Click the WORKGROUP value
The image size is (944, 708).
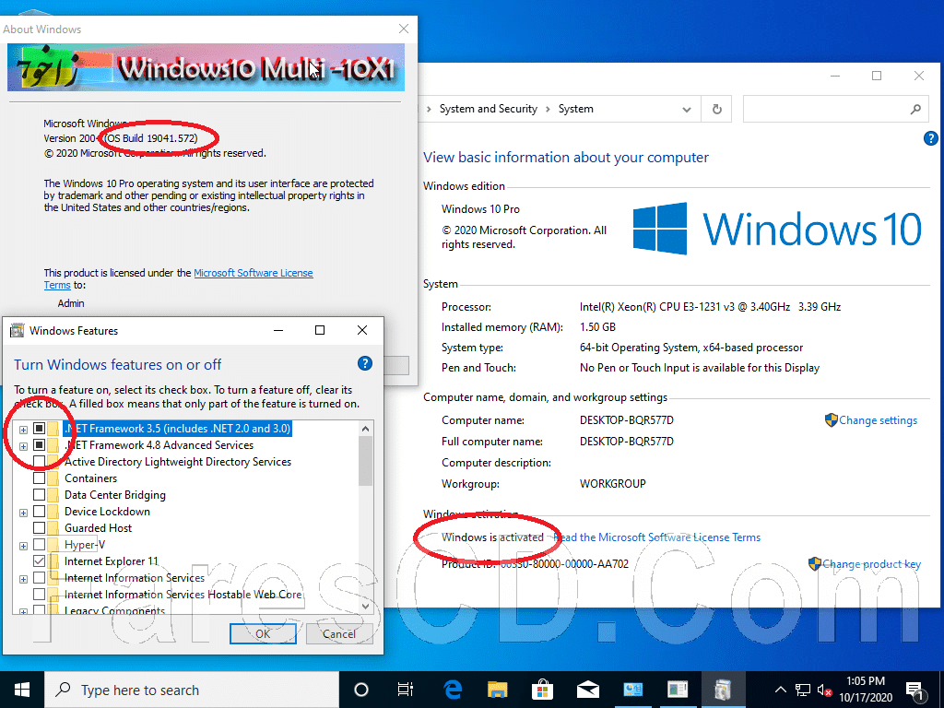tap(612, 483)
